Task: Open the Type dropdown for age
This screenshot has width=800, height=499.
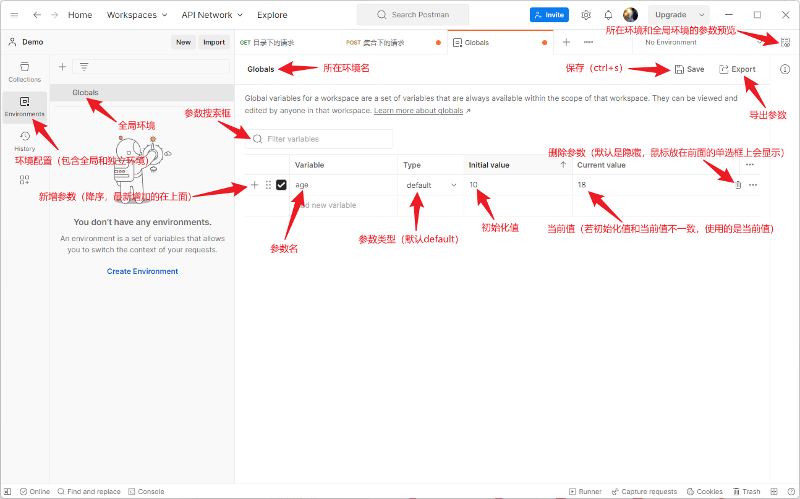Action: coord(432,185)
